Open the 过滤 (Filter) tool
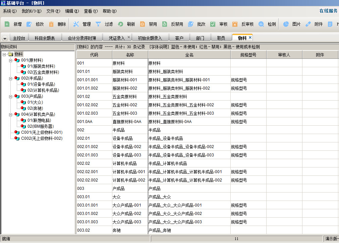 point(98,24)
